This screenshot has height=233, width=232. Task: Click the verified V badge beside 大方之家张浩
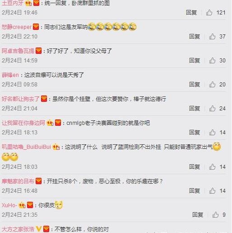[x=39, y=229]
